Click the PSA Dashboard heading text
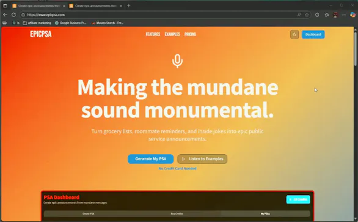 (x=62, y=198)
